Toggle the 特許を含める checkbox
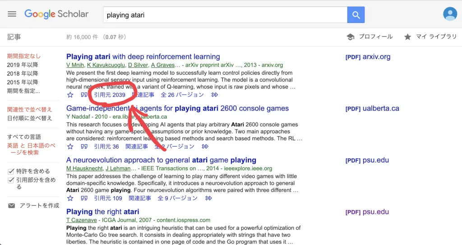Viewport: 462px width, 245px height. [11, 171]
